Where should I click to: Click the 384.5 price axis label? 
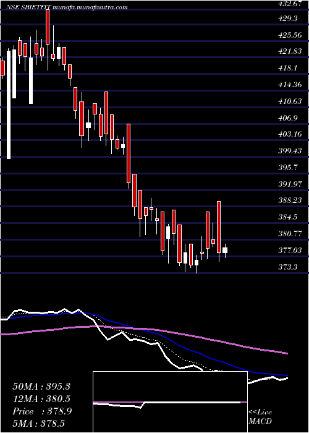(x=289, y=217)
